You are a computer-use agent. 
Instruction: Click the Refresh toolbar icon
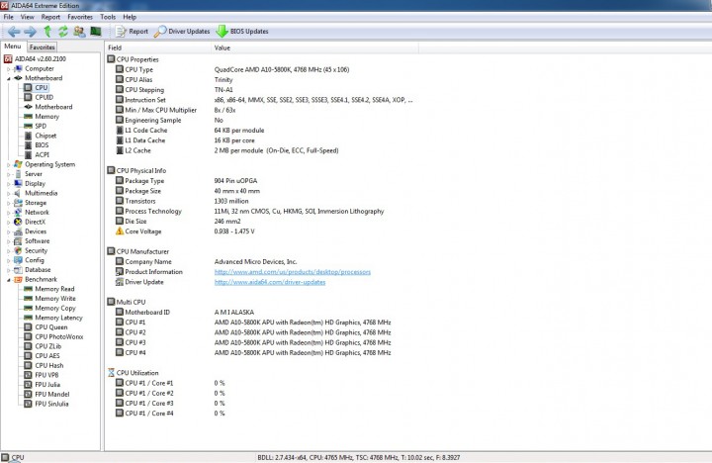click(62, 31)
